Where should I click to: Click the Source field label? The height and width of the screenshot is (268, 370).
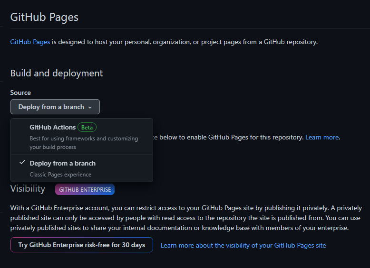tap(20, 92)
